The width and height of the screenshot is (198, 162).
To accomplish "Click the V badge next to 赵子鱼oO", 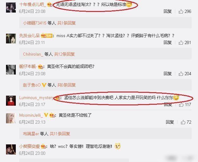I will coord(44,85).
